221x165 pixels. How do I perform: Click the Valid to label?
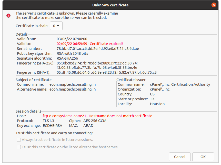(24, 44)
